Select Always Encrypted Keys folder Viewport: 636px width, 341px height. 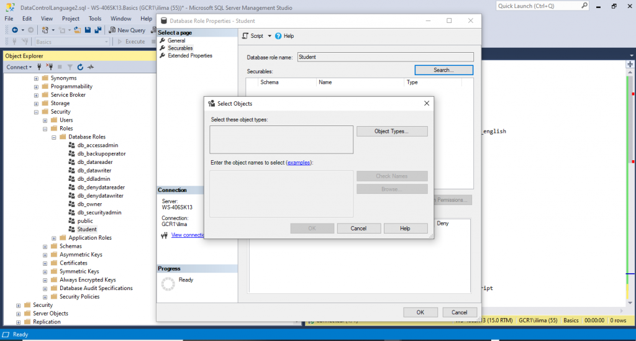(x=88, y=280)
